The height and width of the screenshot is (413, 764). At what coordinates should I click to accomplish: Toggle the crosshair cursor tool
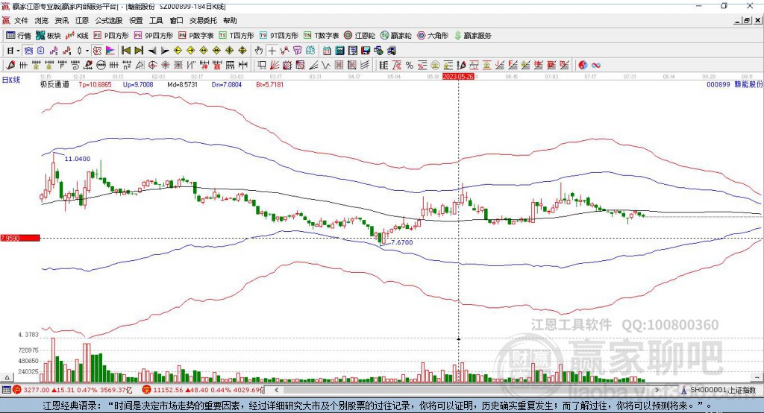click(x=272, y=51)
